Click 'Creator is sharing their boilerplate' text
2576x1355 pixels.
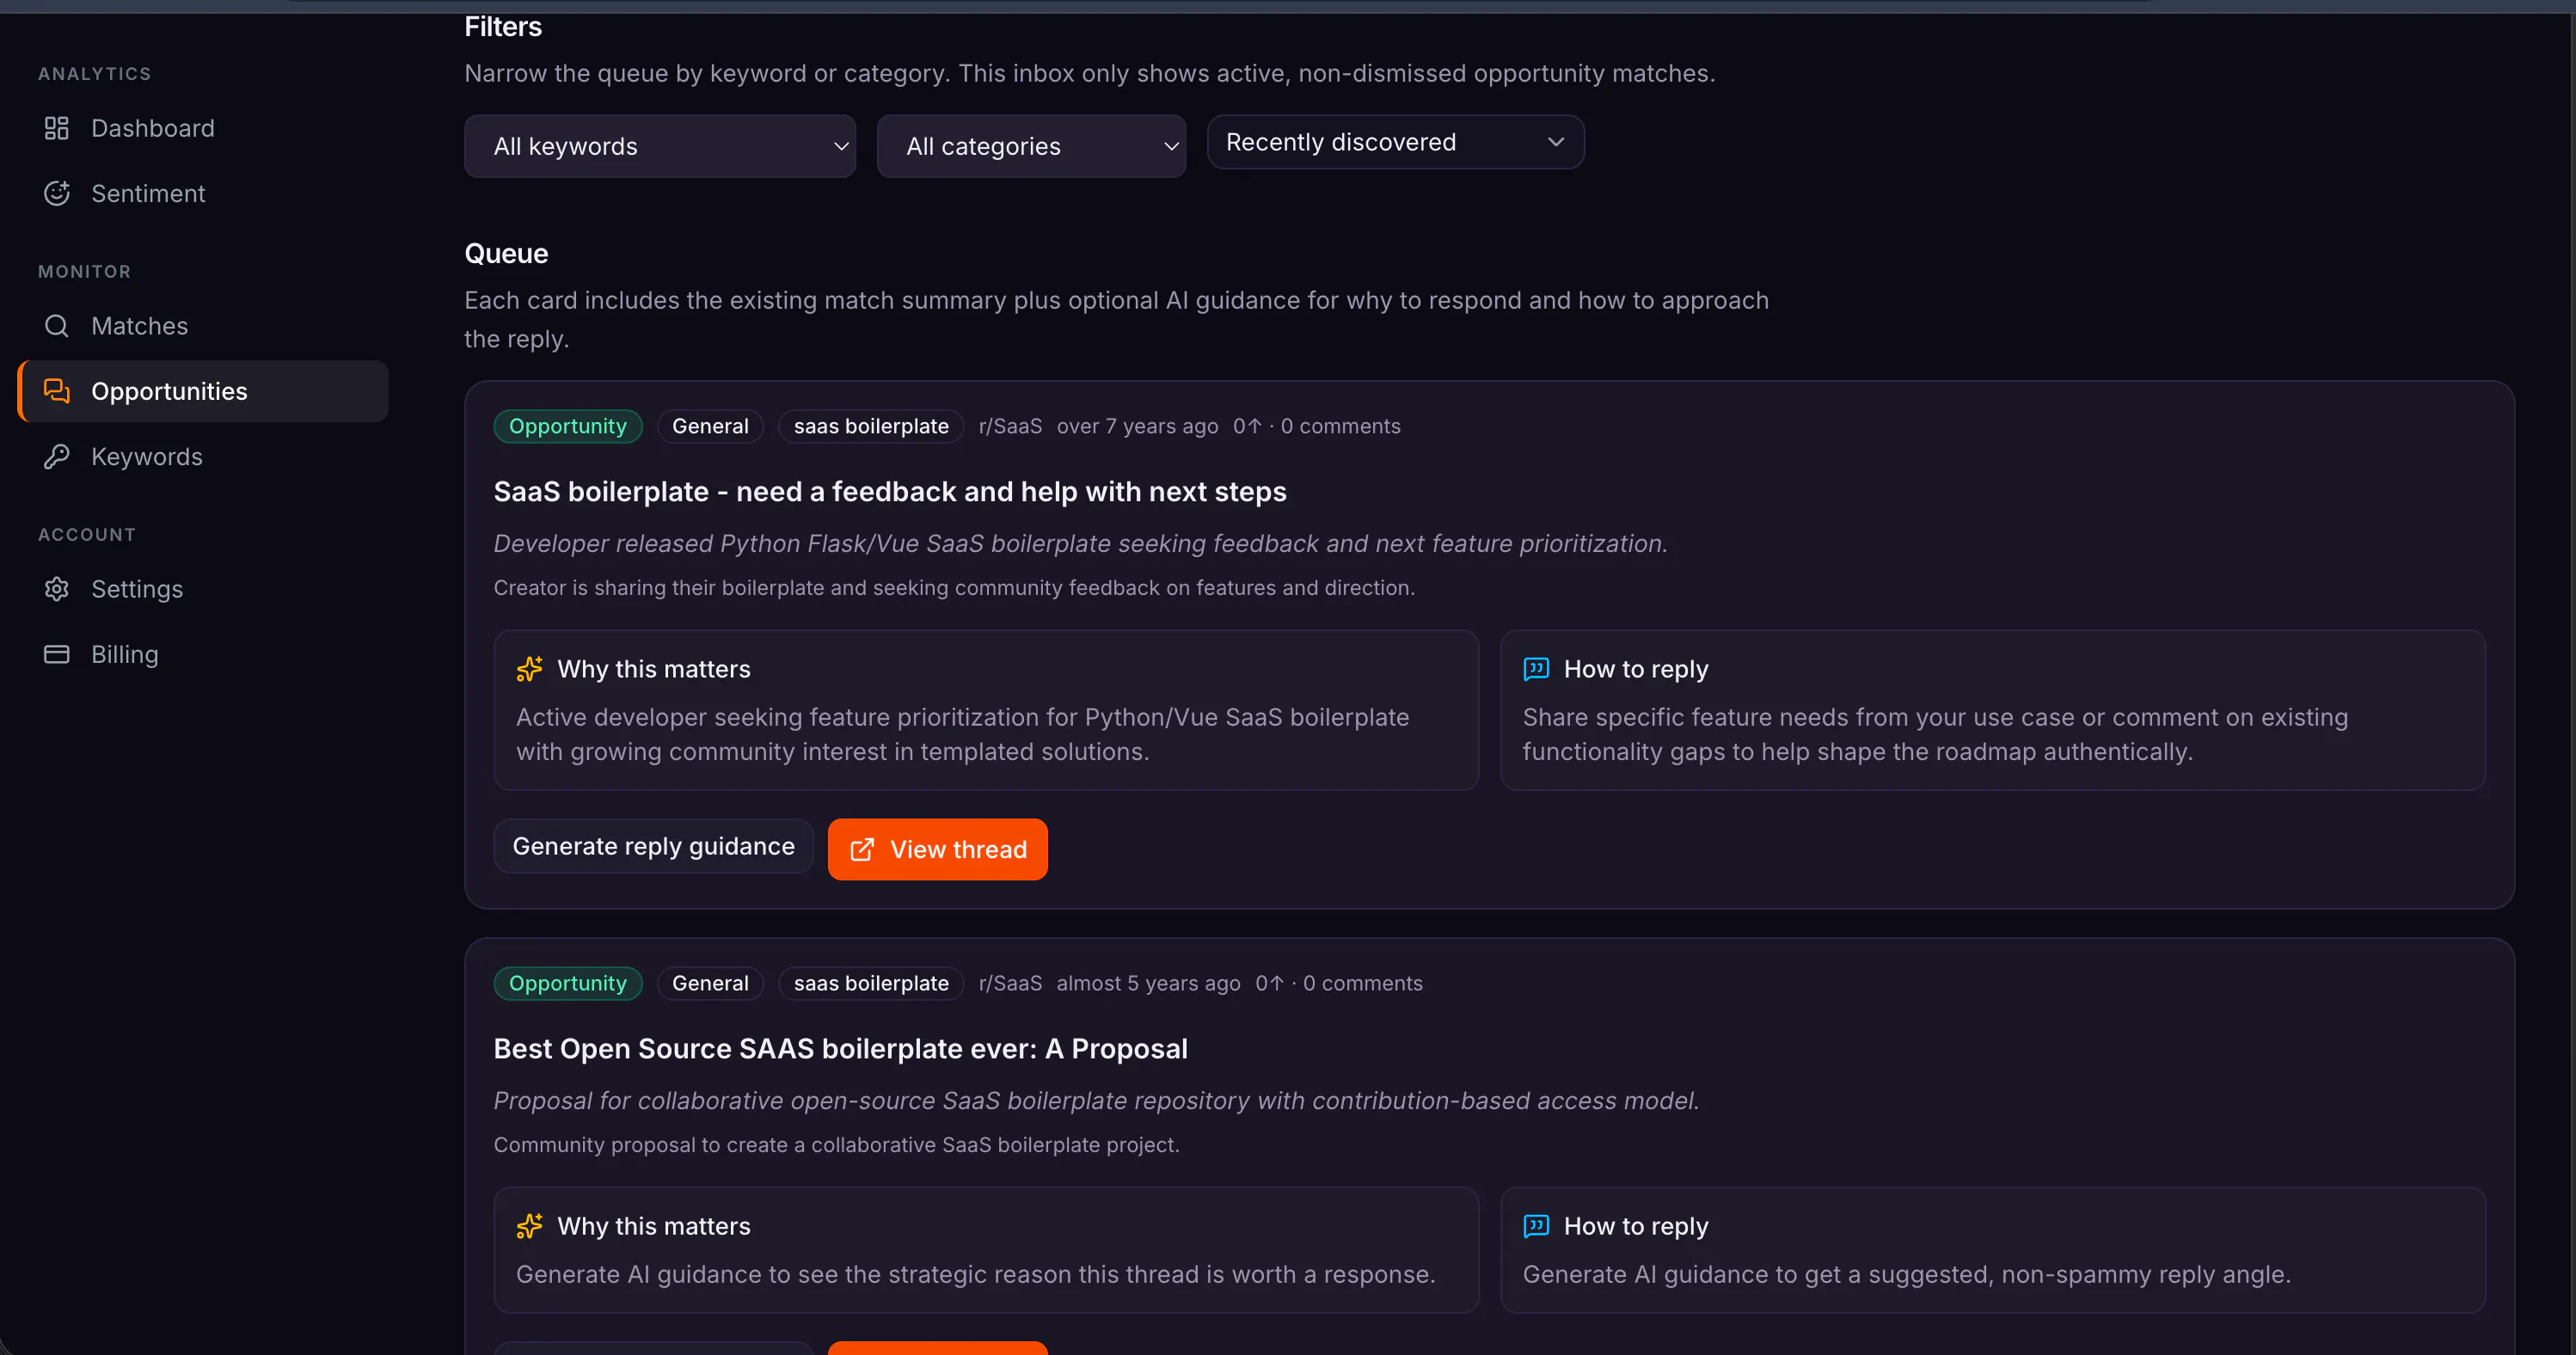click(954, 588)
